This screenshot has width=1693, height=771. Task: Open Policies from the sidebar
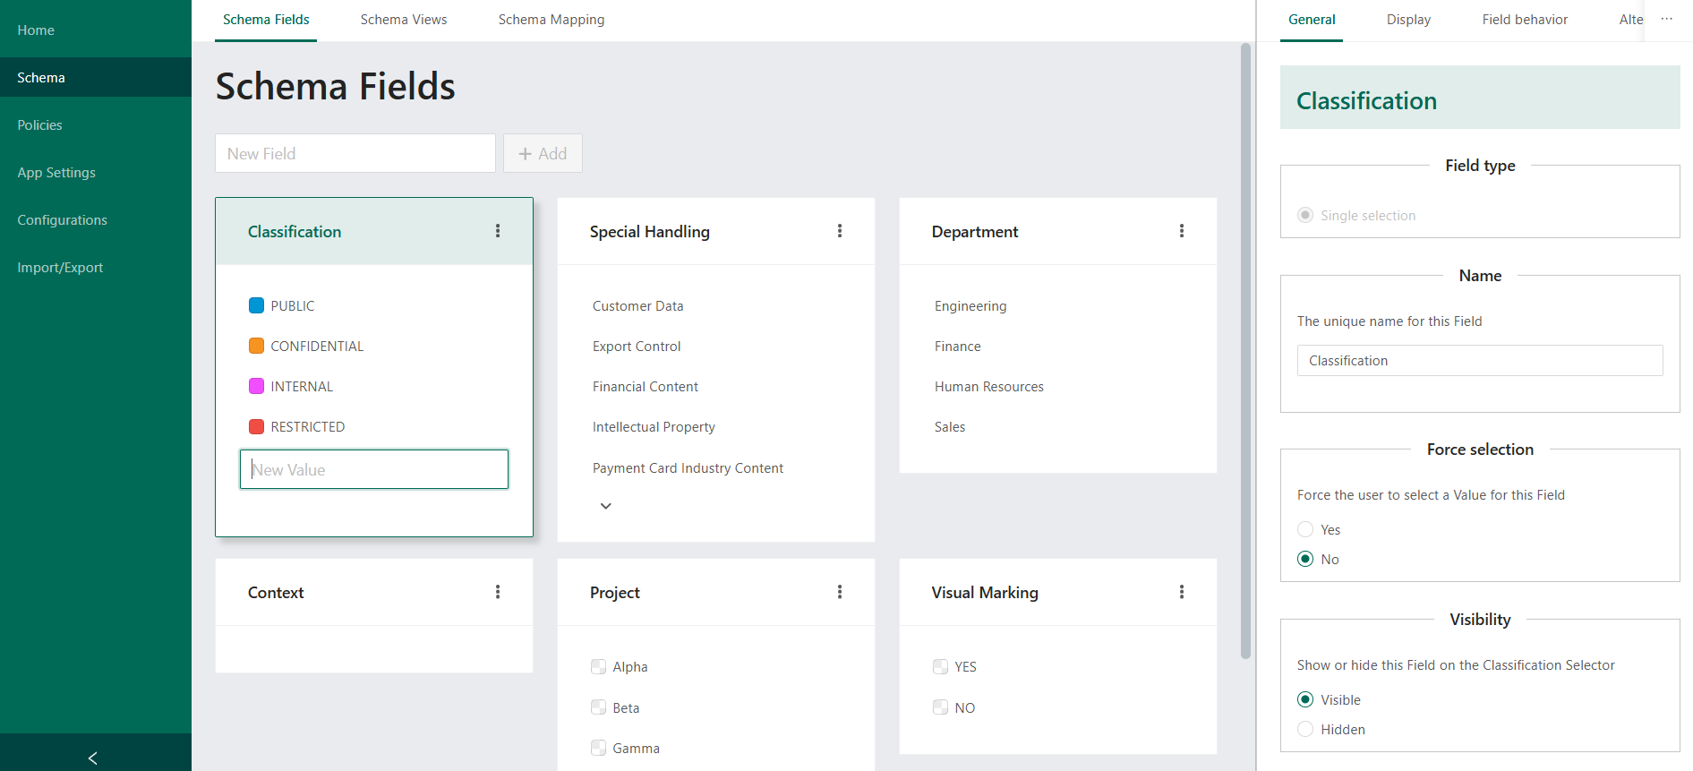pos(40,125)
